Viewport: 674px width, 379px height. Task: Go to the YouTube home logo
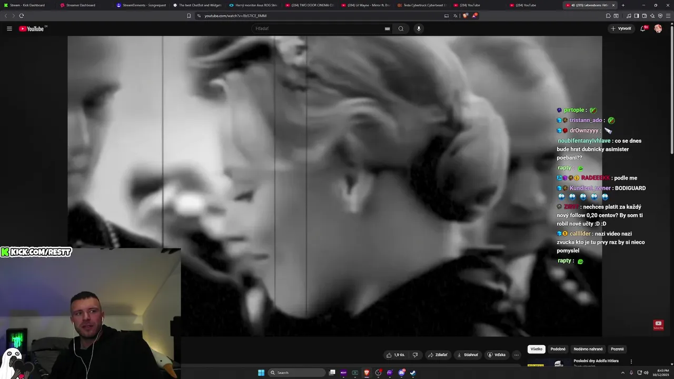coord(32,28)
